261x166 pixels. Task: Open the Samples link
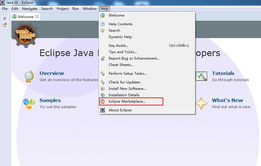[x=50, y=100]
